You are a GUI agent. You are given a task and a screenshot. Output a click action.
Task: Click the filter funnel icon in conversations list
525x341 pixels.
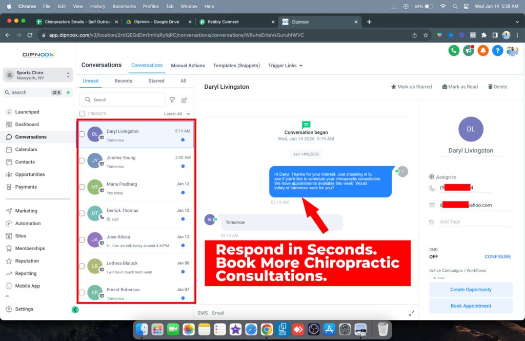[172, 100]
